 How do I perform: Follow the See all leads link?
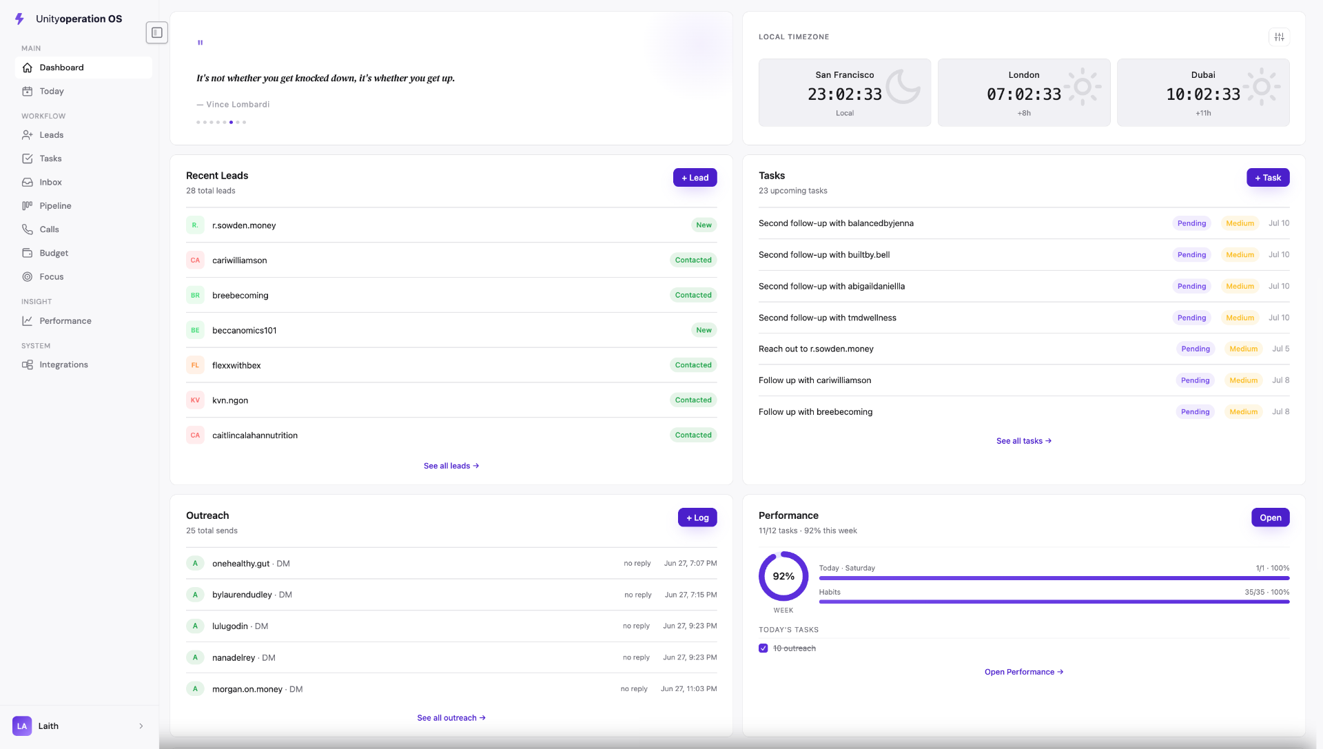451,466
